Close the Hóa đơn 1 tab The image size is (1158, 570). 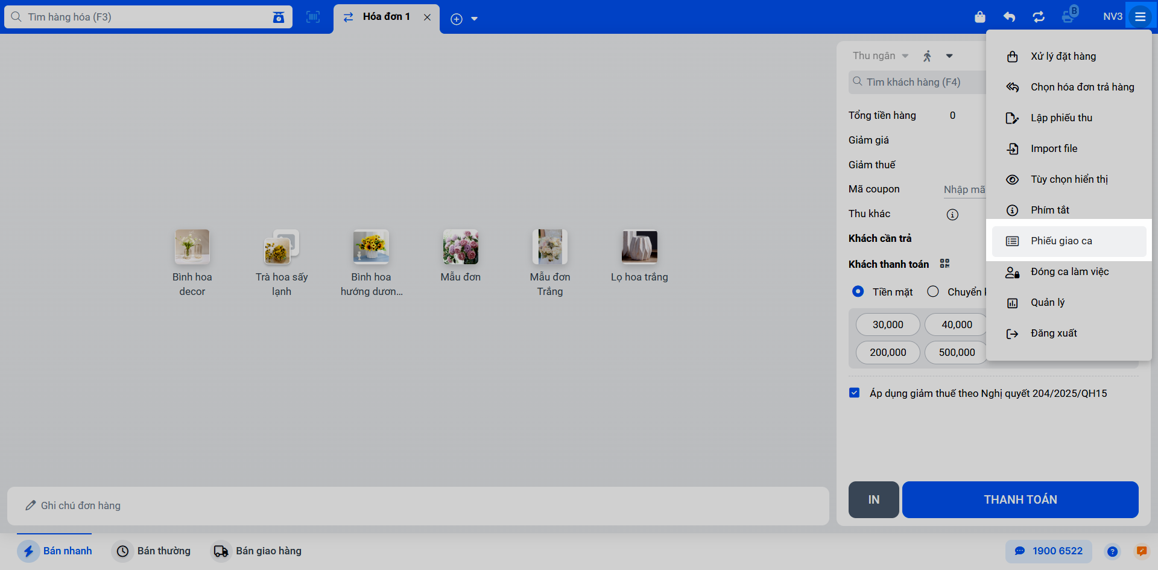point(427,17)
